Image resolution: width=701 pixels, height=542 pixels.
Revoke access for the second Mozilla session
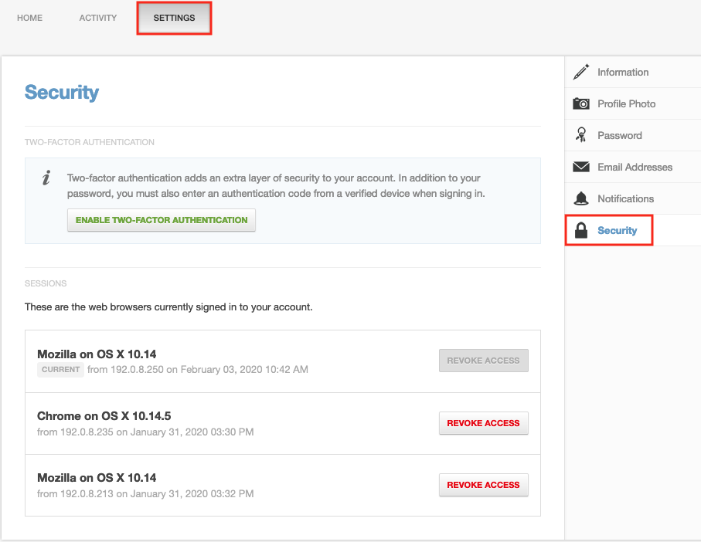[x=483, y=485]
